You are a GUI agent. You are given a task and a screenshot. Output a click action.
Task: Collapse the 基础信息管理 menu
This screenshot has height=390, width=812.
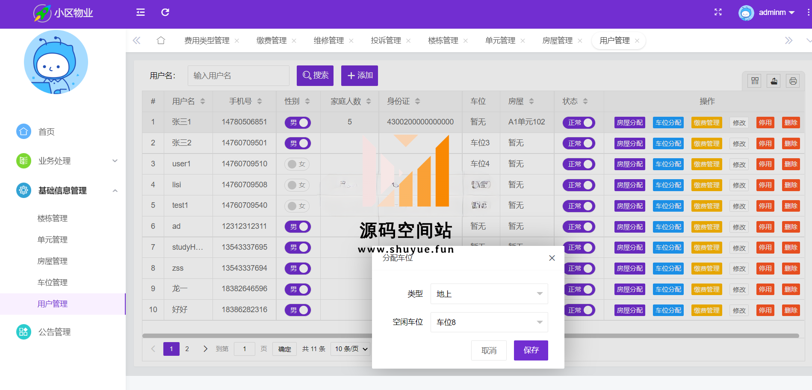63,190
